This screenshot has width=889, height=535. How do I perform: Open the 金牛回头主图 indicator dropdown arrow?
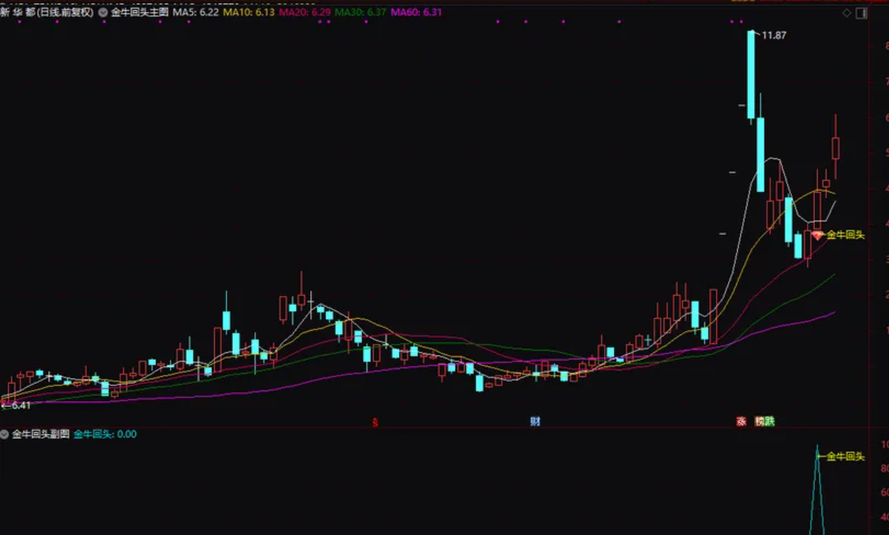pyautogui.click(x=103, y=13)
